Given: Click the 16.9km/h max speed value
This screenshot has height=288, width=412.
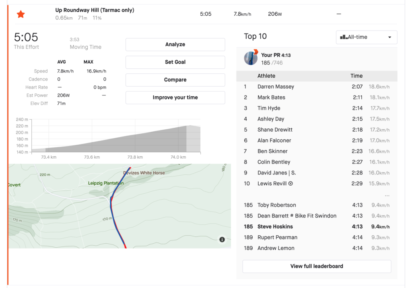Looking at the screenshot, I should [x=97, y=71].
